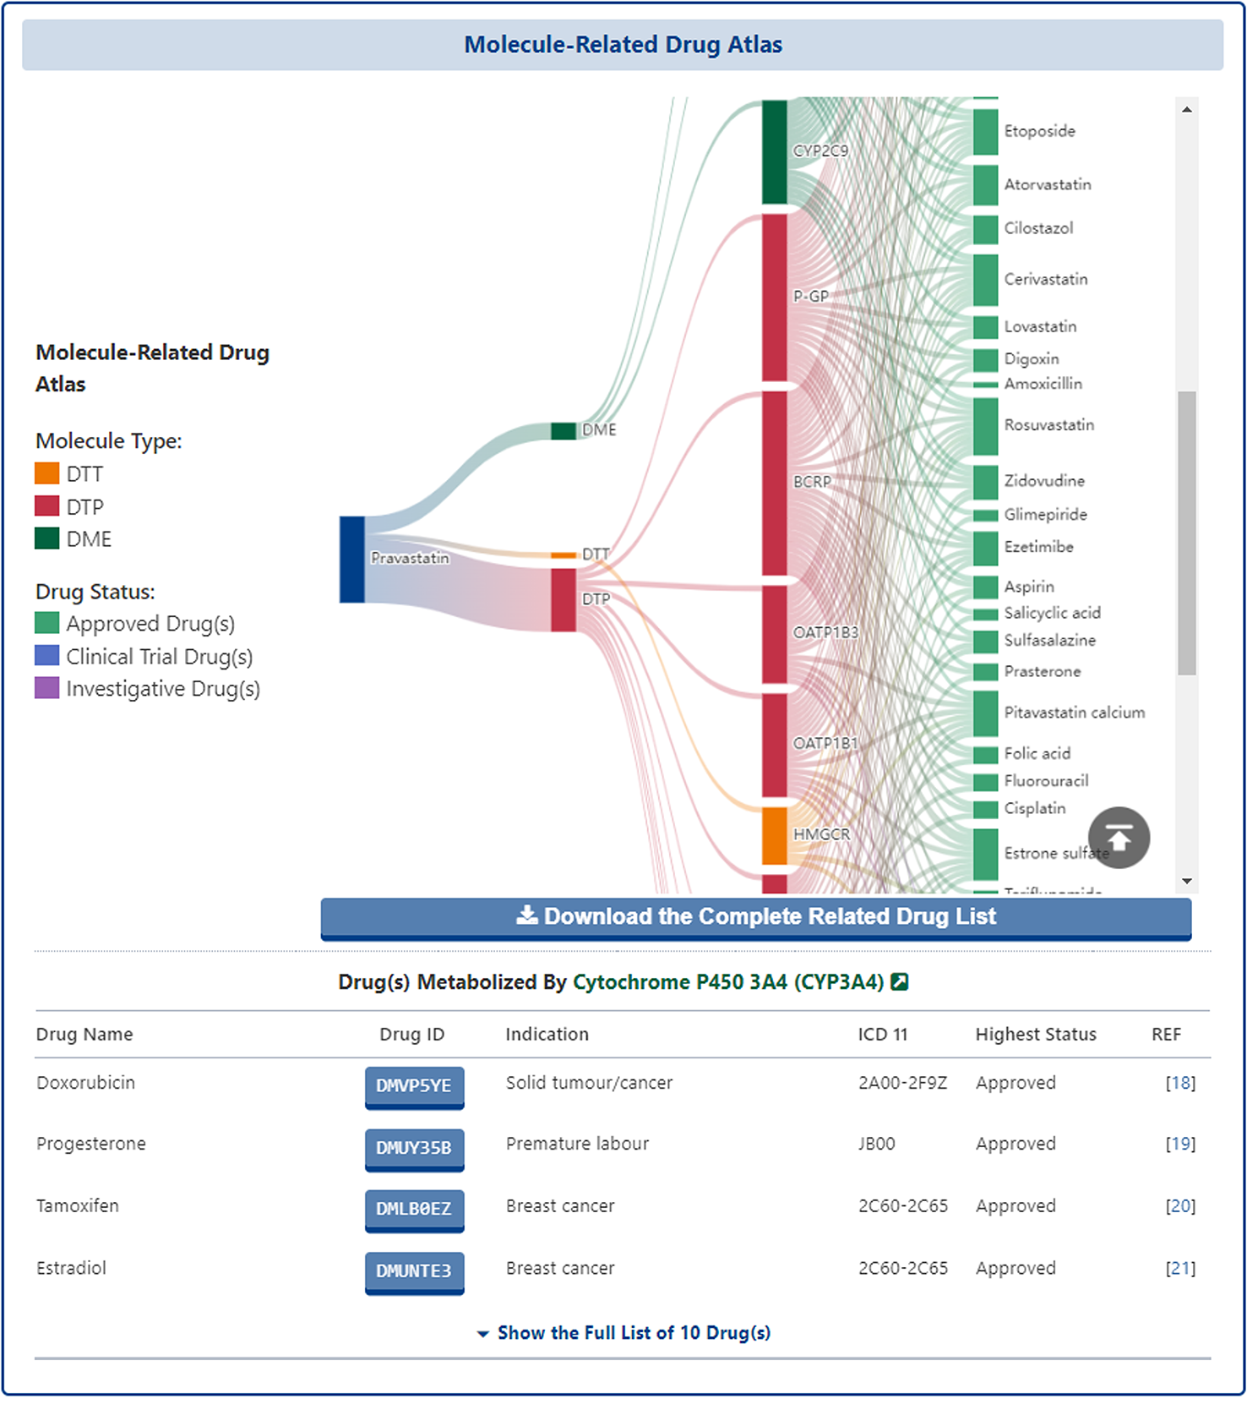1247x1415 pixels.
Task: Open Doxorubicin drug ID DMVP5YE
Action: click(x=414, y=1086)
